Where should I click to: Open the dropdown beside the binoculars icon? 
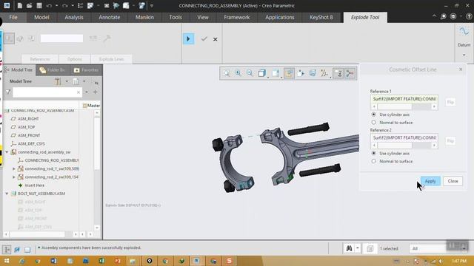click(357, 248)
